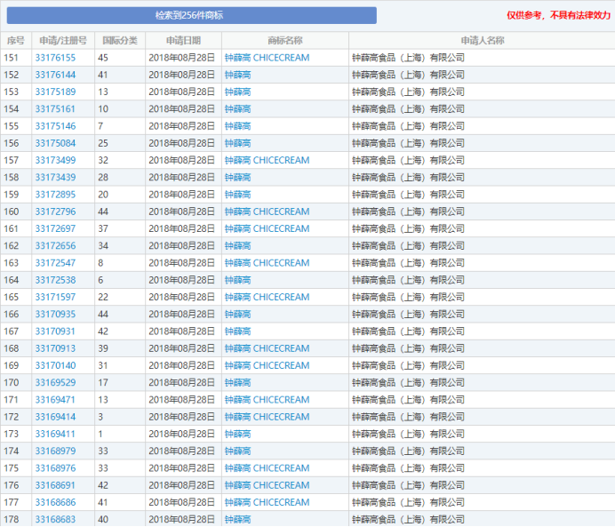615x527 pixels.
Task: Open application number 33168691
Action: (55, 485)
